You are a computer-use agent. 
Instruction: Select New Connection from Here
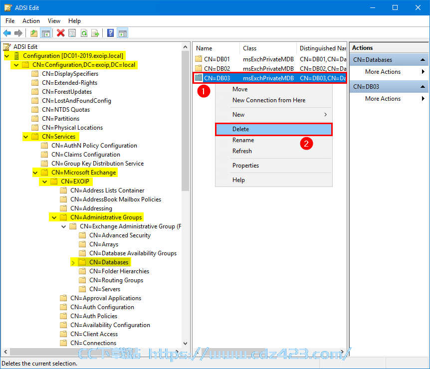pyautogui.click(x=274, y=100)
